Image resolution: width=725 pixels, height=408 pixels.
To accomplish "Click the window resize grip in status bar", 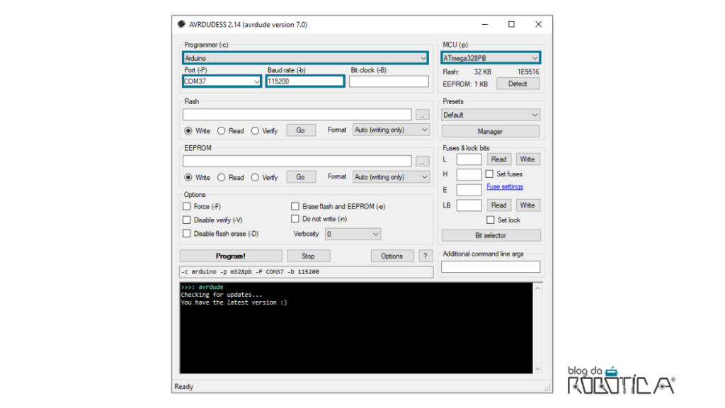I will 548,387.
